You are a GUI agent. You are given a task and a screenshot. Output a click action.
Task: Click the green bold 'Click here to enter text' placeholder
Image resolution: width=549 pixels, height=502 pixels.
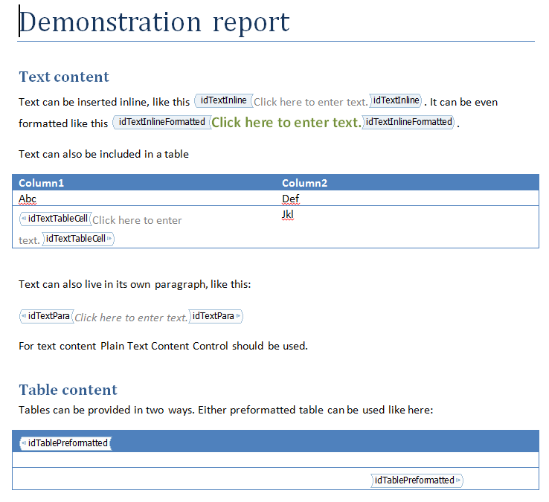(x=286, y=123)
